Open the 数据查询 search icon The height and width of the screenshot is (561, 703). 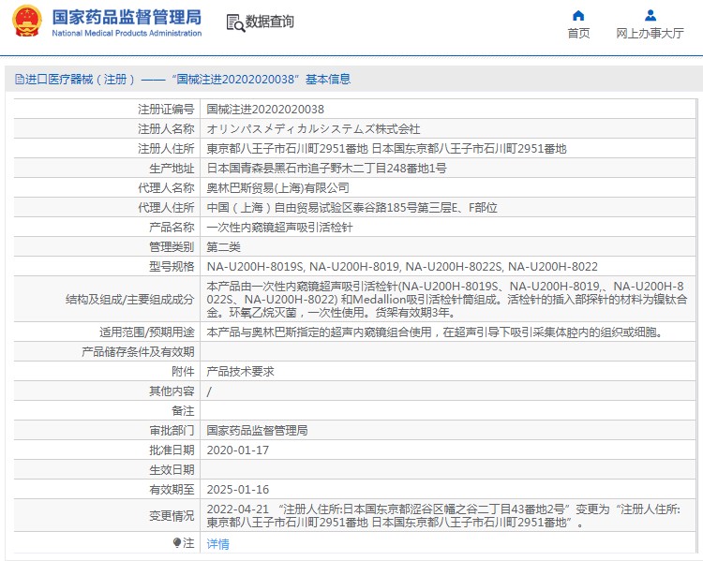[235, 22]
